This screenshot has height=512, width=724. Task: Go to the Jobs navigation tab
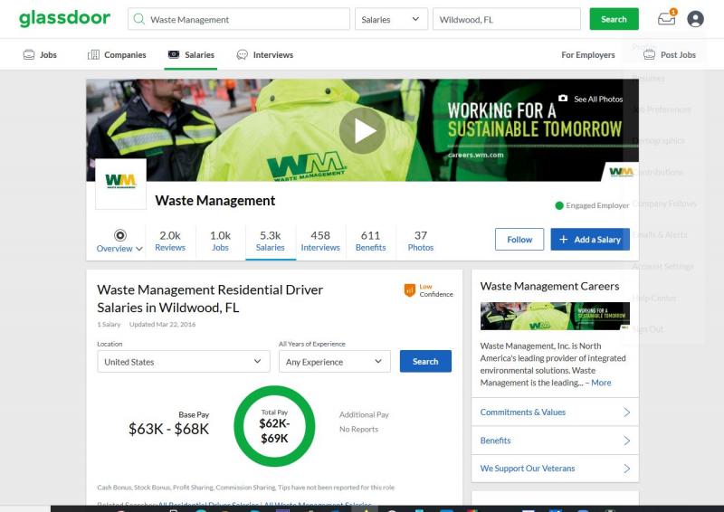[x=40, y=54]
